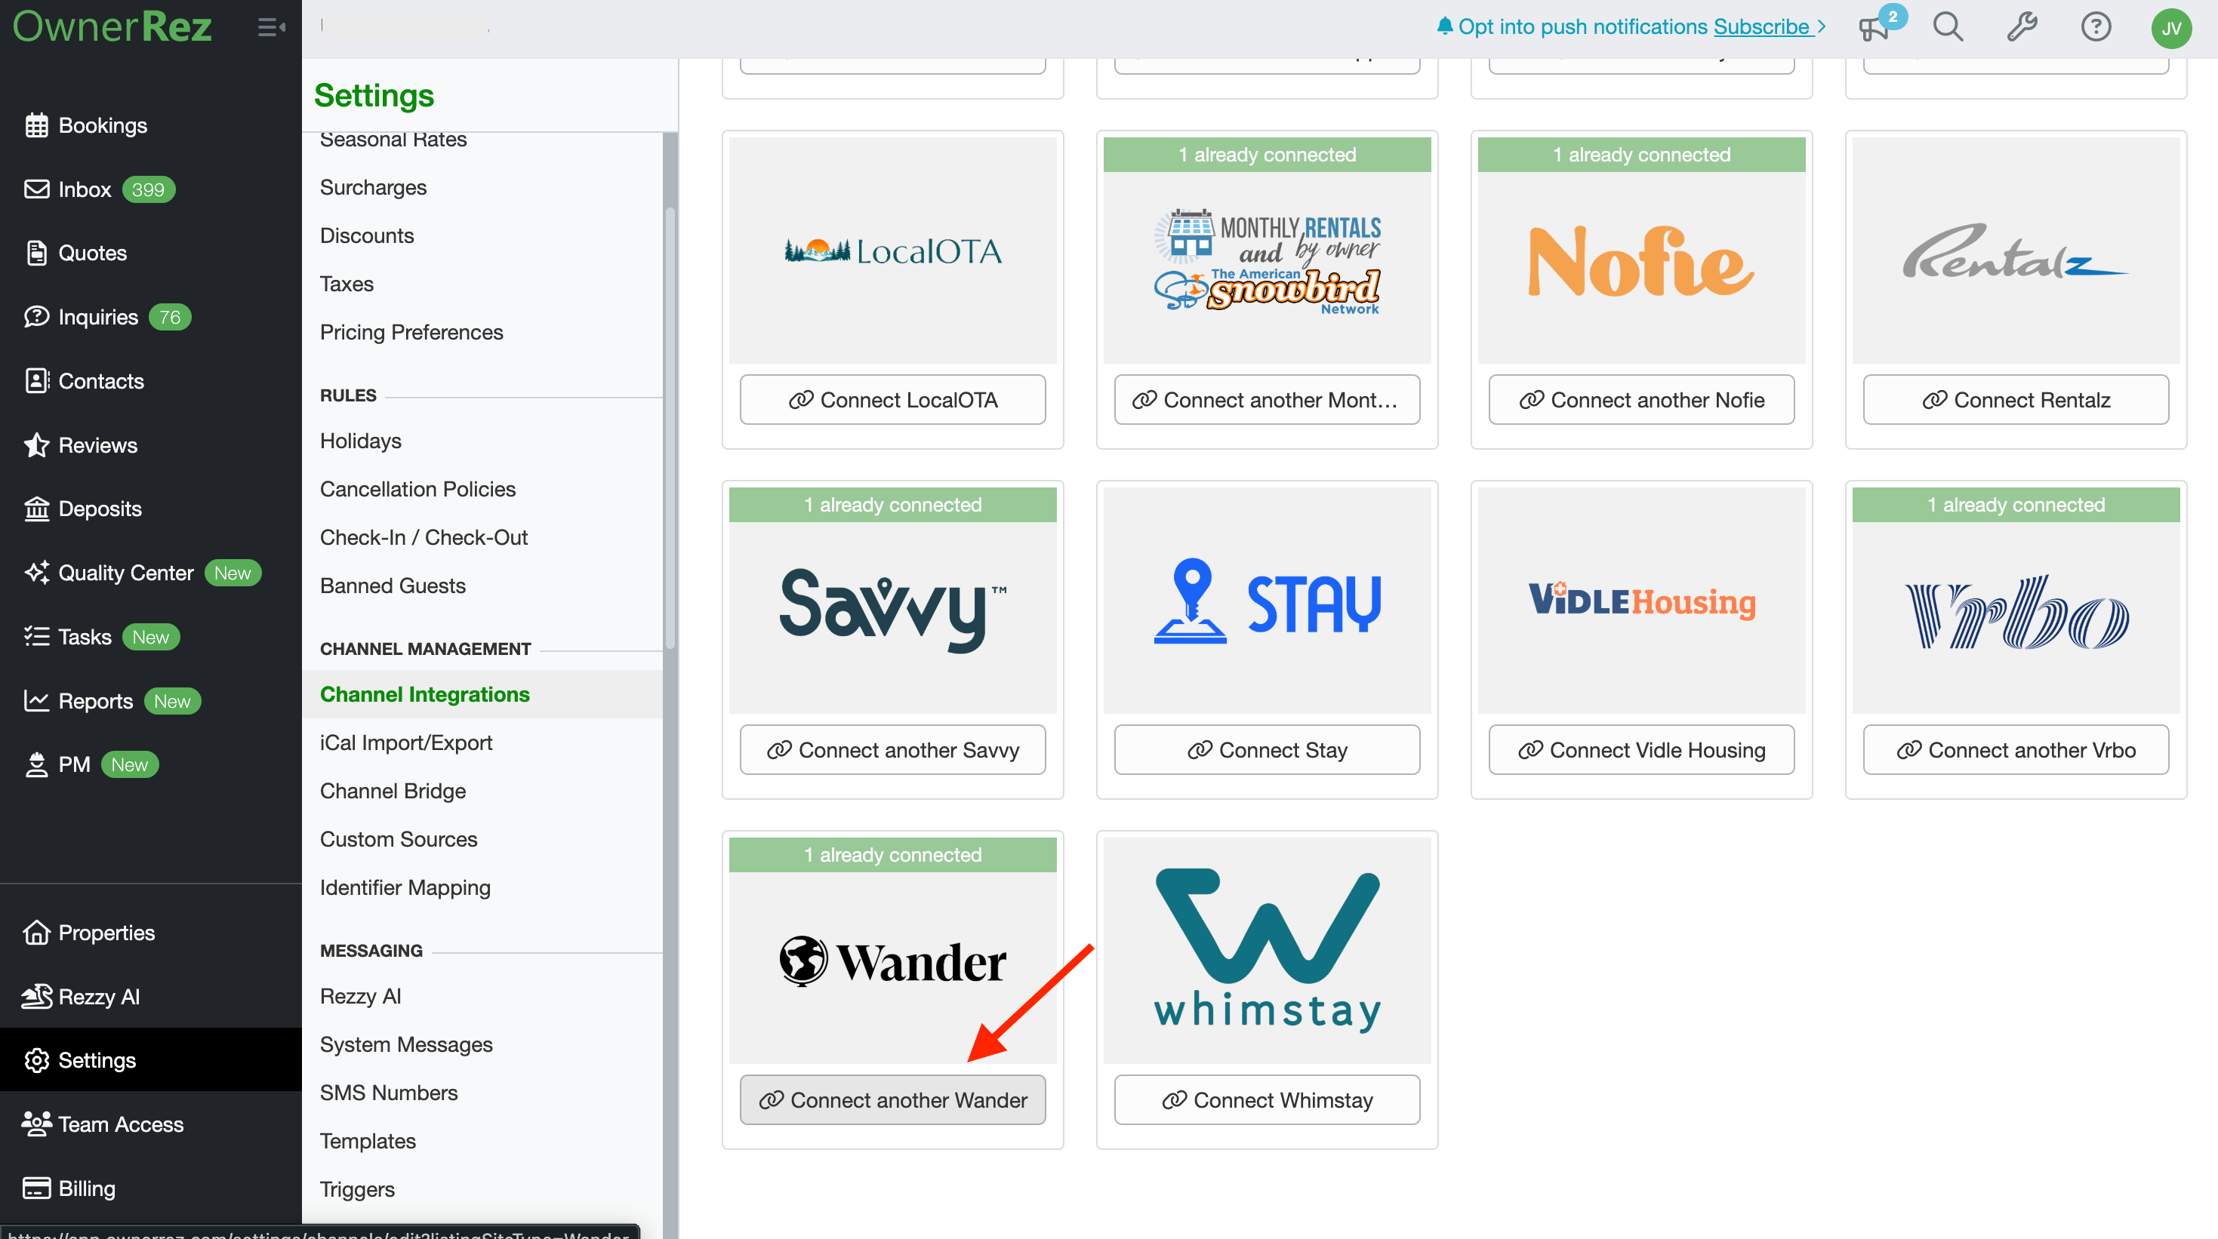Screen dimensions: 2218x1239
Task: Click Connect another Savvy button
Action: (893, 750)
